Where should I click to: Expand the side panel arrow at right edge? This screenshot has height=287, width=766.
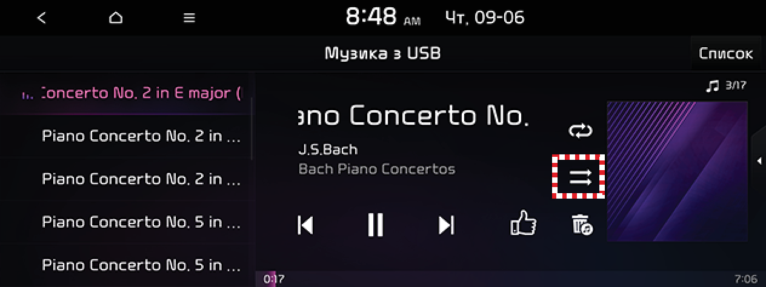click(x=759, y=160)
